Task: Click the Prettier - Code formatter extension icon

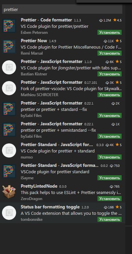Action: pos(9,26)
